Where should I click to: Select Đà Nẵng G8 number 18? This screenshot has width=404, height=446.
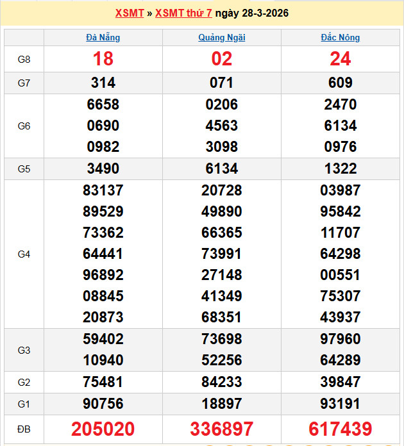103,59
